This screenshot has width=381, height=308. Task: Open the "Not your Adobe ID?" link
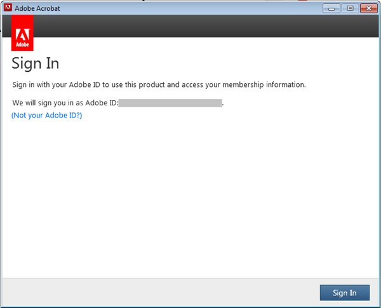pos(47,116)
